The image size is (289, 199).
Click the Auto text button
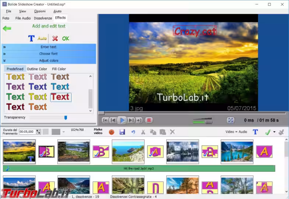[42, 38]
